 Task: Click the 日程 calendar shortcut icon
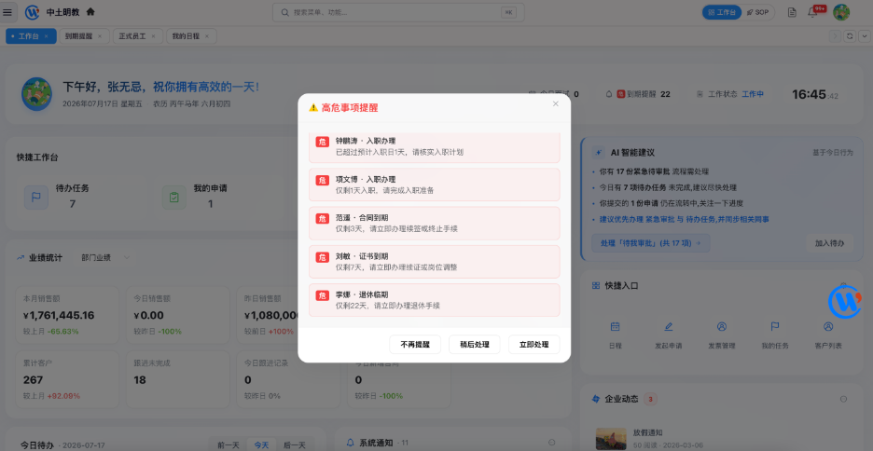(x=615, y=326)
